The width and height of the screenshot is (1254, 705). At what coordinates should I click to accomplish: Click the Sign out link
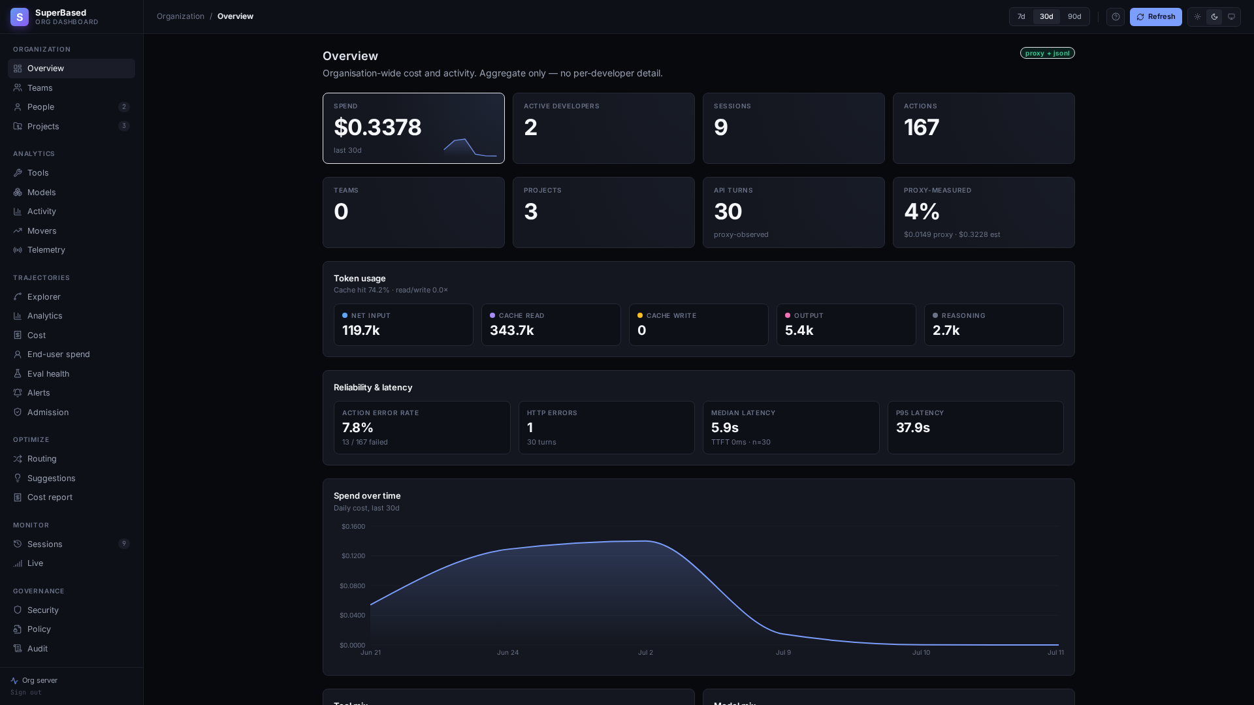(x=26, y=693)
